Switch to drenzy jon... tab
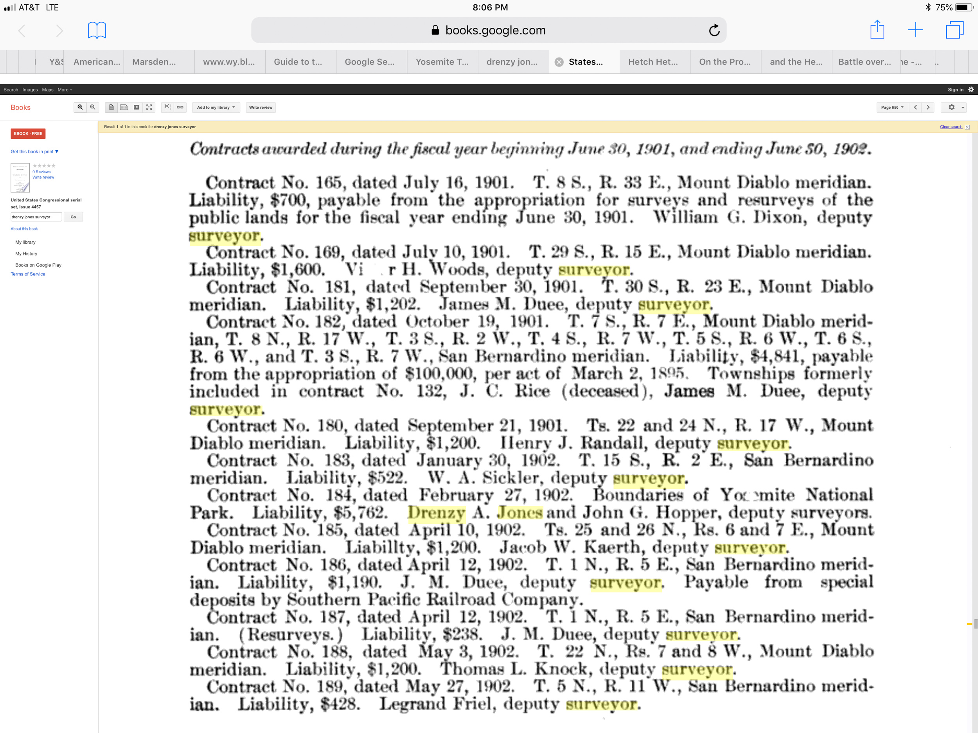Viewport: 978px width, 733px height. coord(513,62)
